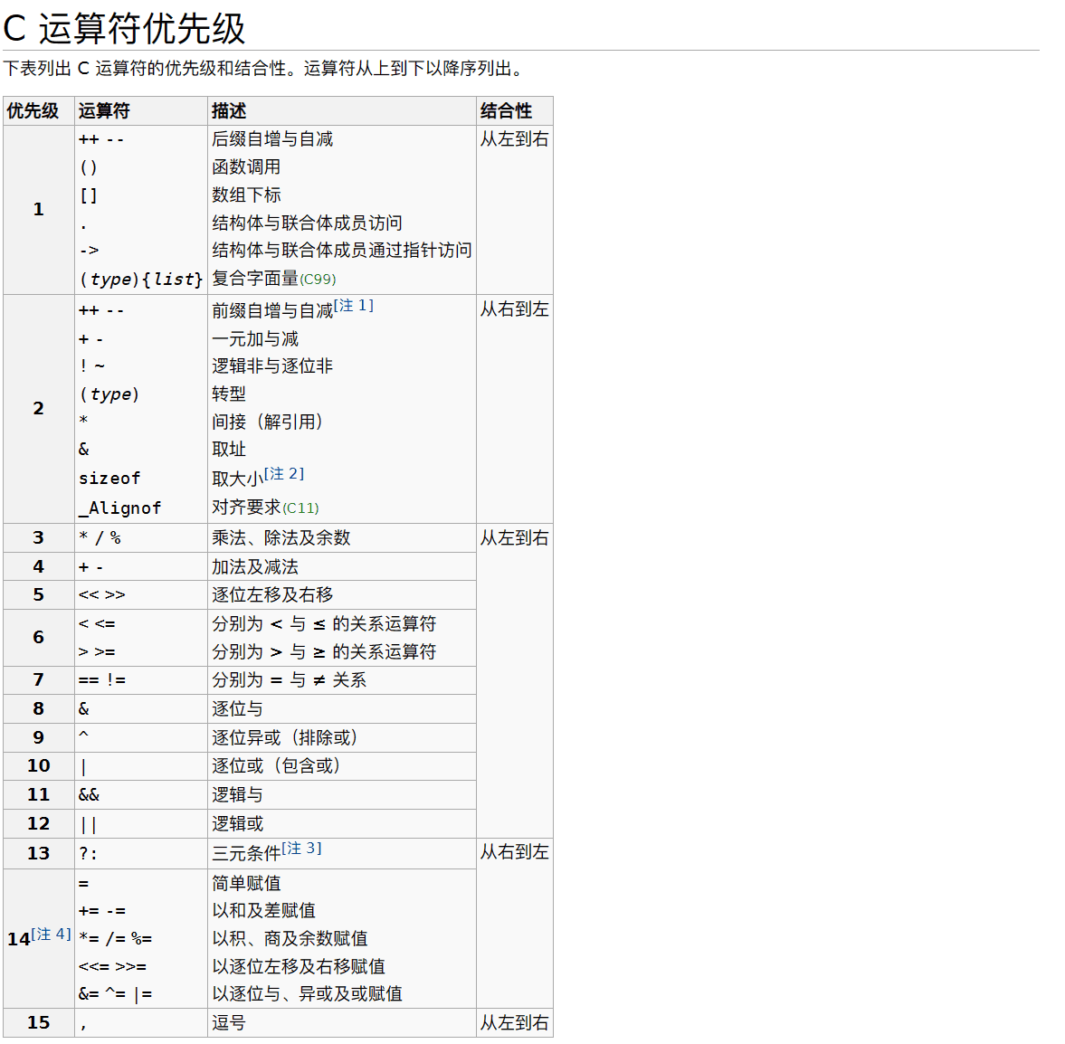Click the << >> operator cell
The height and width of the screenshot is (1044, 1065).
(x=141, y=595)
